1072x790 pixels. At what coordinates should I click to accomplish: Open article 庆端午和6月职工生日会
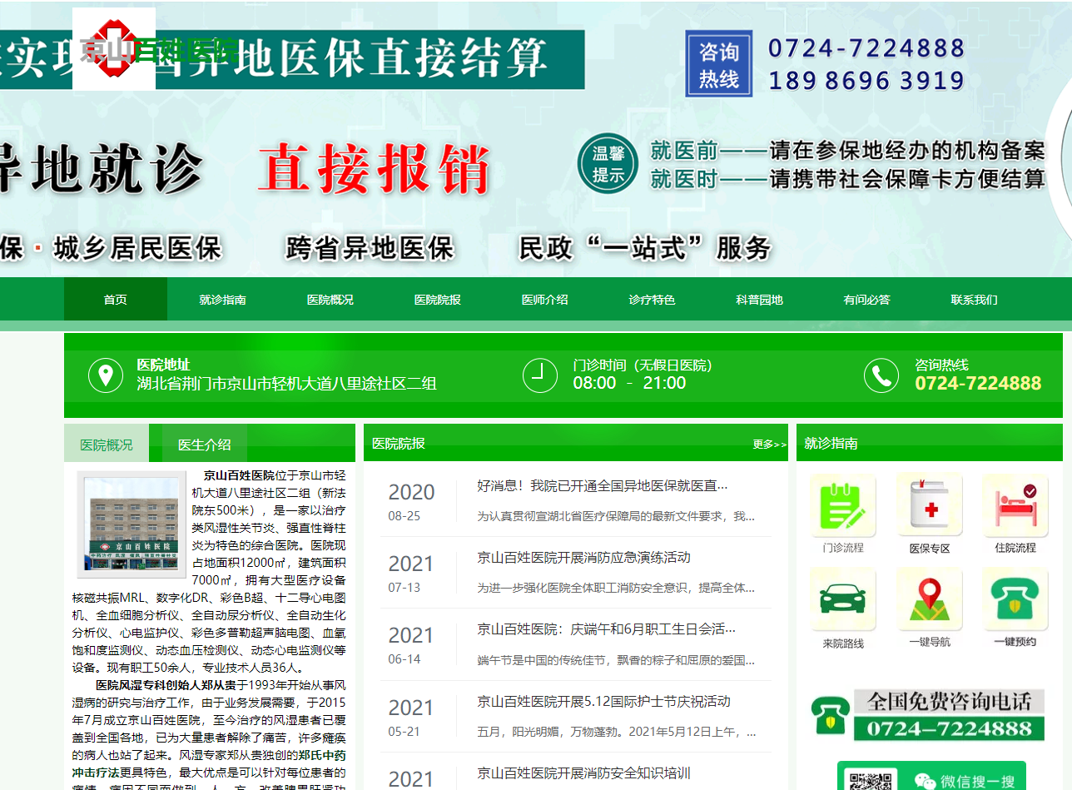point(607,629)
